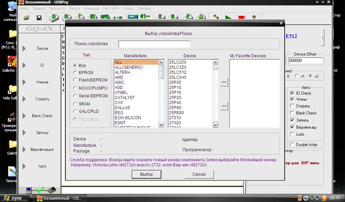Close the device selection dialog

pos(281,23)
